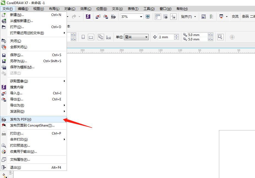Choose 从模板新建(F)... entry
The image size is (255, 178).
click(x=34, y=21)
